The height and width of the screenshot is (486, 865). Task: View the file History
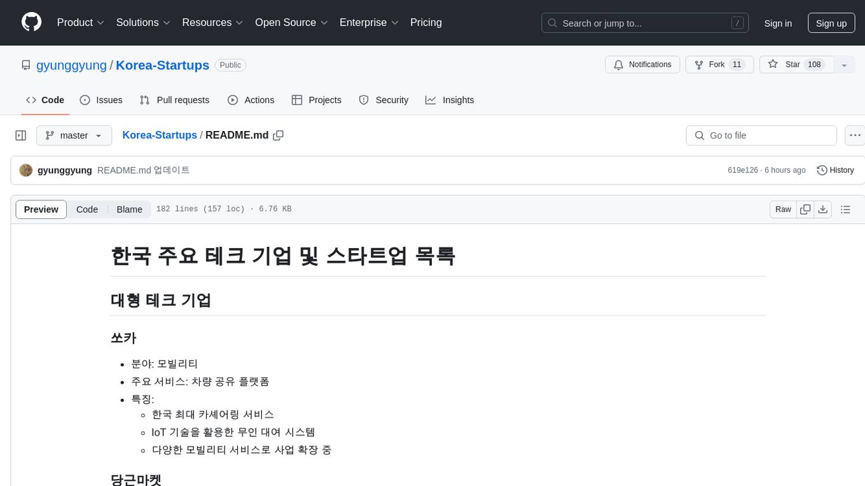[835, 170]
